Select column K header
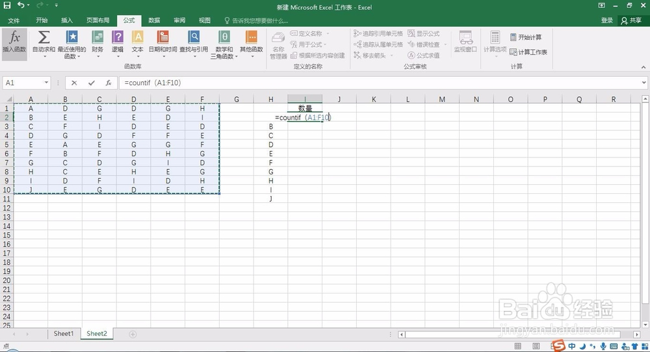This screenshot has width=650, height=352. 374,99
